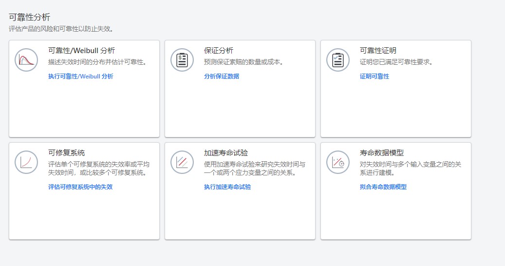Screen dimensions: 505x266
Task: Launch the 执行加速寿命试验 link
Action: (x=227, y=187)
